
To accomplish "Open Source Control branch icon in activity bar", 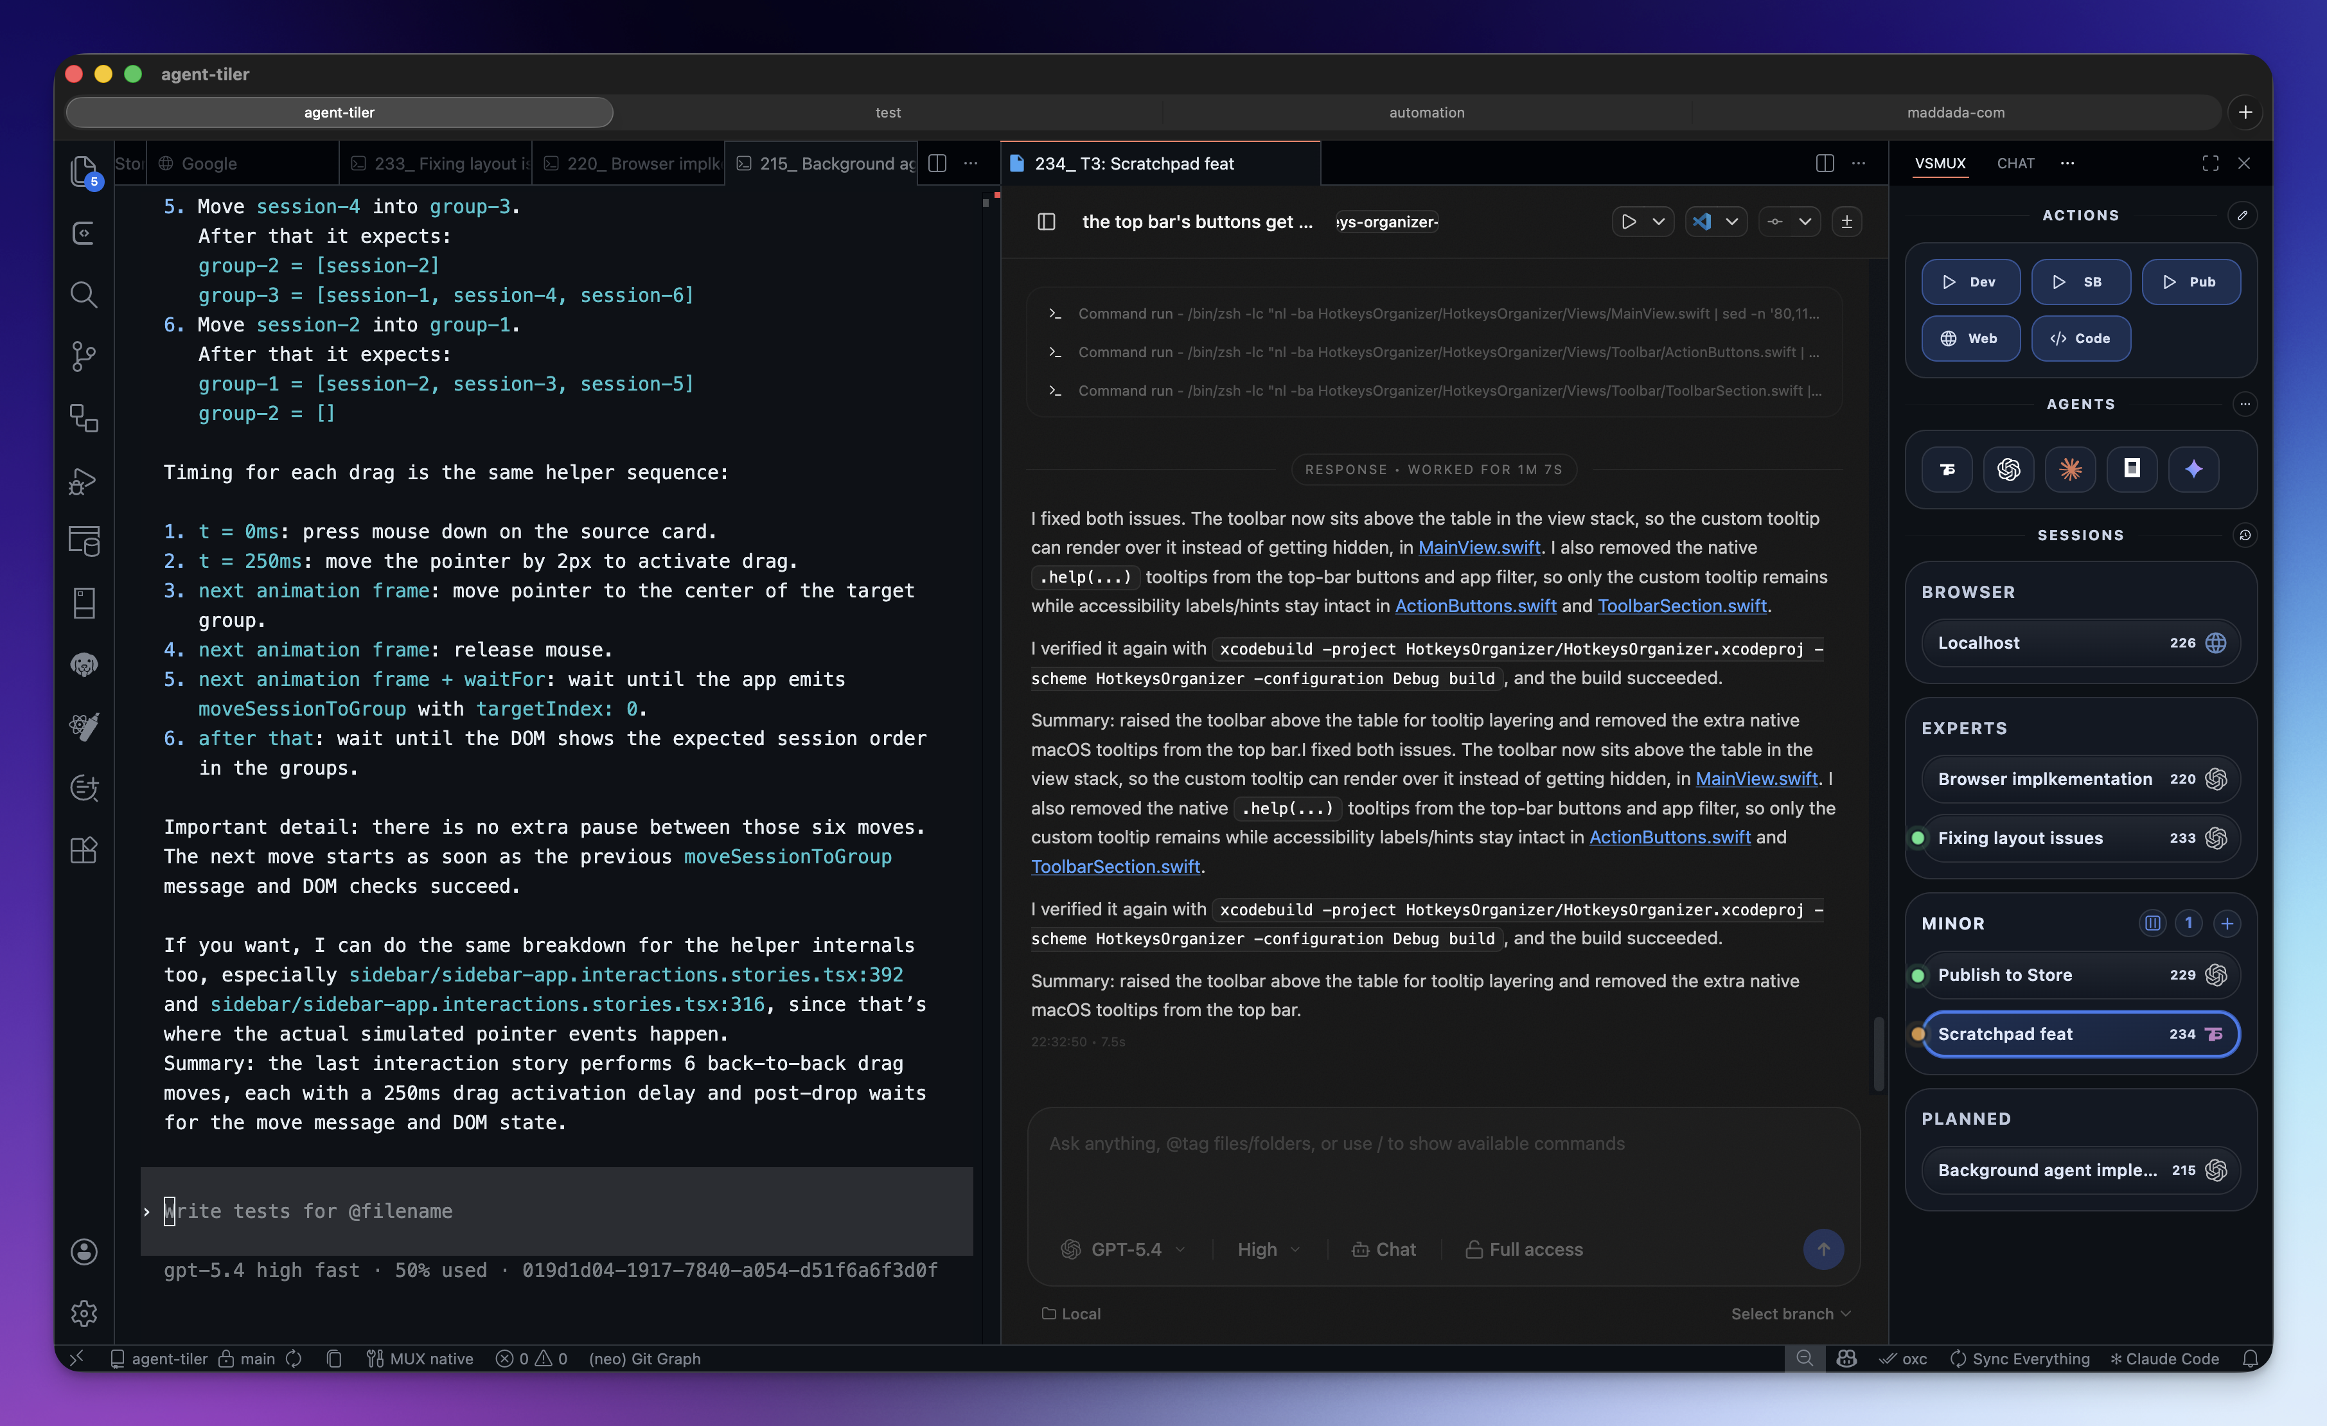I will [x=84, y=356].
